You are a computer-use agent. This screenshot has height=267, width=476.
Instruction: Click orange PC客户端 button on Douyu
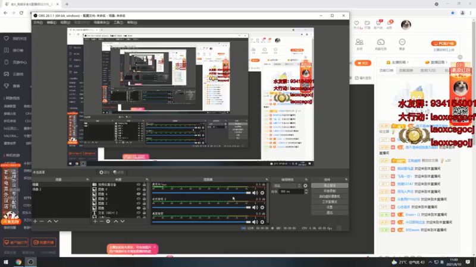443,43
